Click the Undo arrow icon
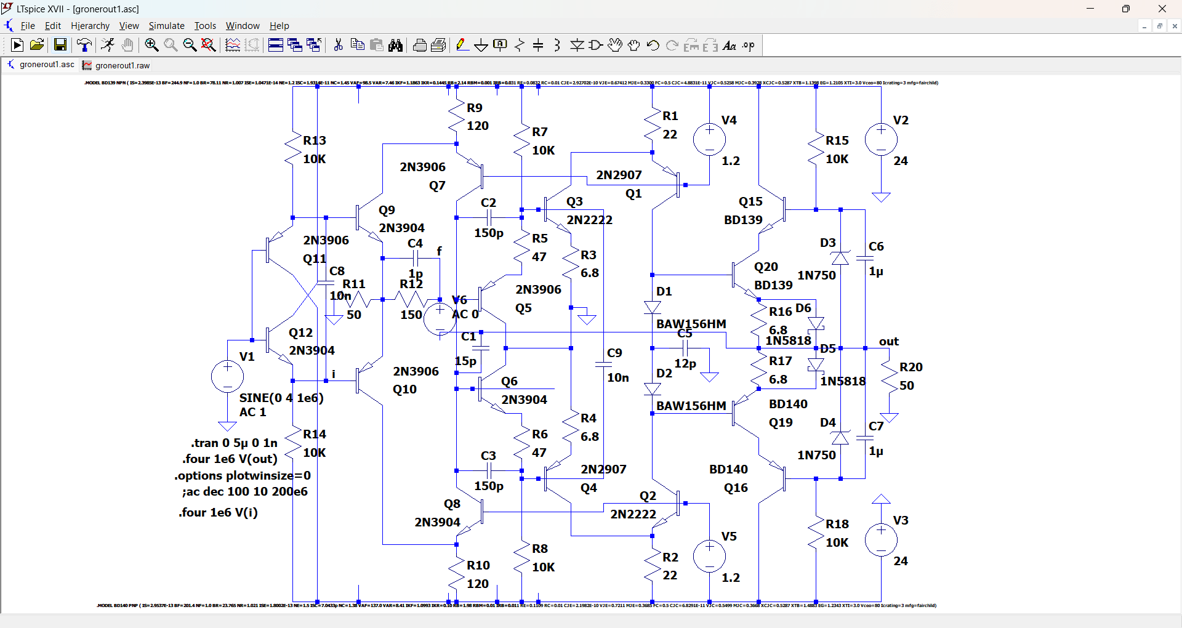This screenshot has height=628, width=1182. click(x=653, y=45)
